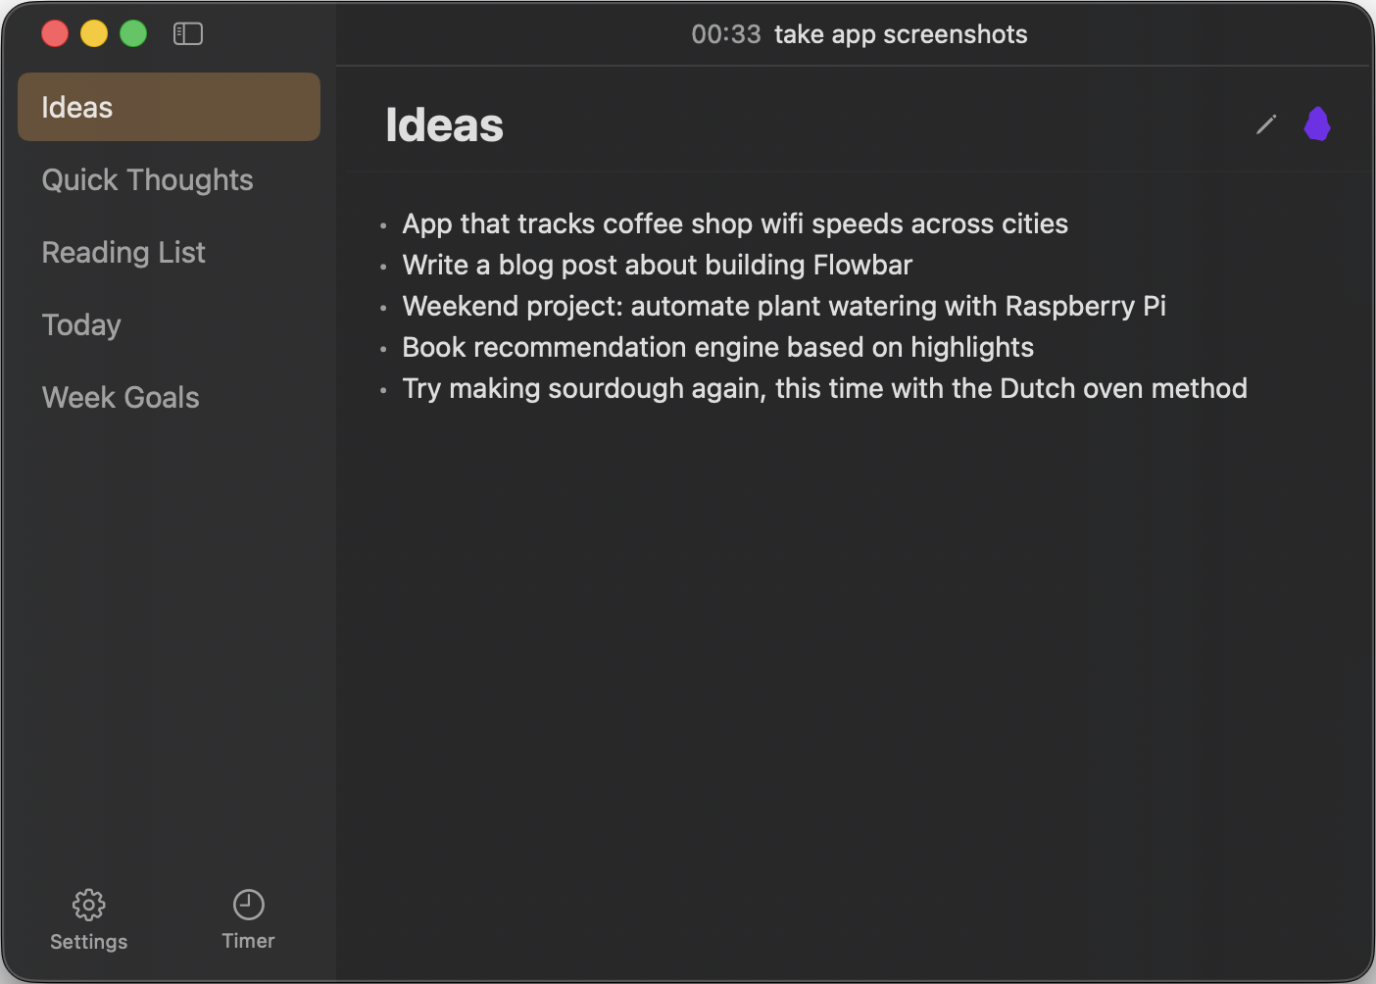1376x984 pixels.
Task: Click the purple blob icon
Action: pyautogui.click(x=1317, y=124)
